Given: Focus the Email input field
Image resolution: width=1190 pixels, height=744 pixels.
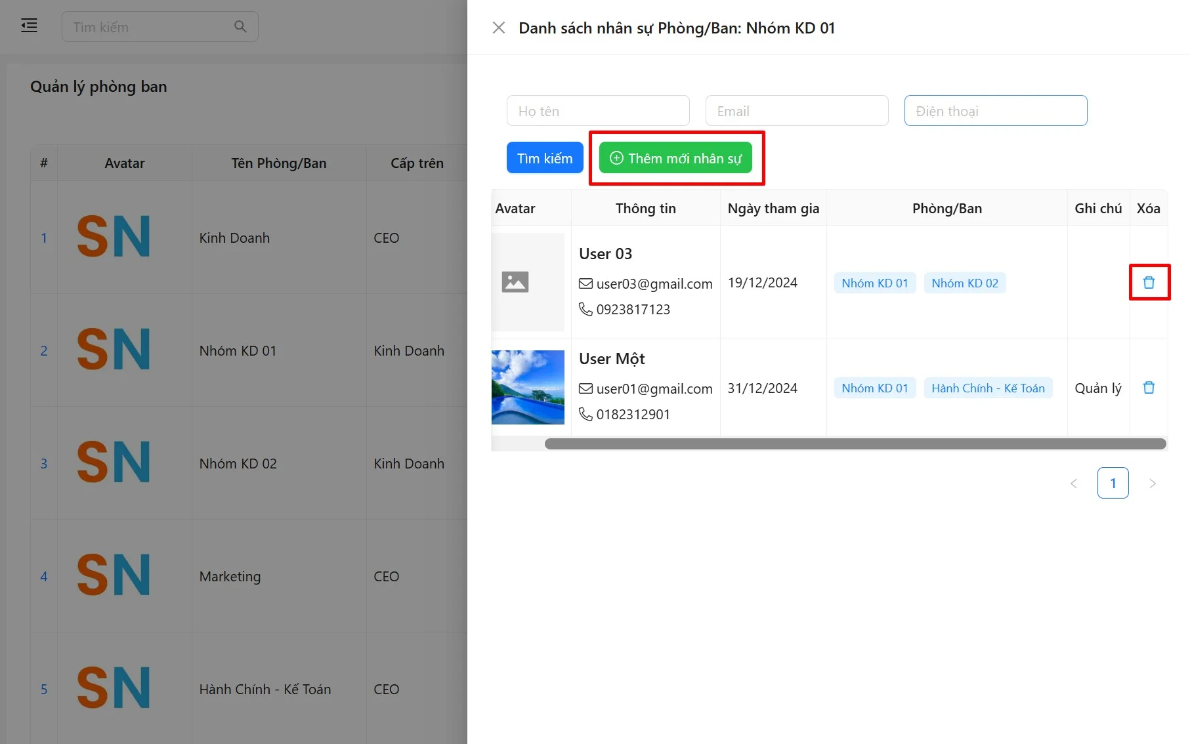Looking at the screenshot, I should pos(796,111).
